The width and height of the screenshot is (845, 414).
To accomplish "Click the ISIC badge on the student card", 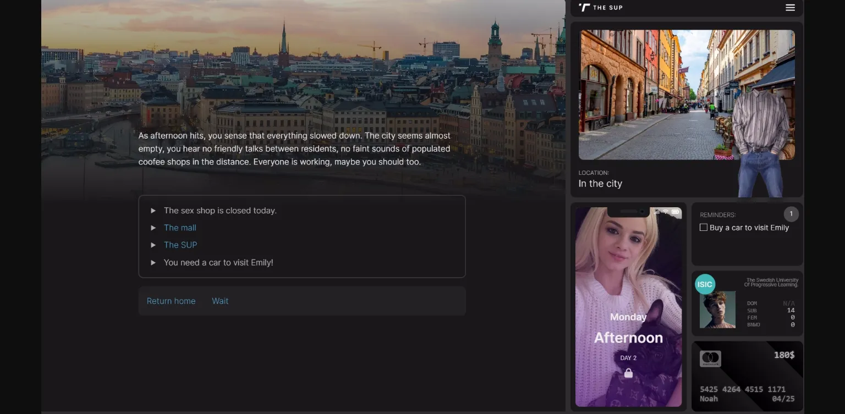I will 705,284.
